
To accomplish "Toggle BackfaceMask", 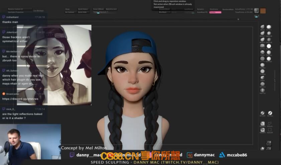I will tap(228, 9).
